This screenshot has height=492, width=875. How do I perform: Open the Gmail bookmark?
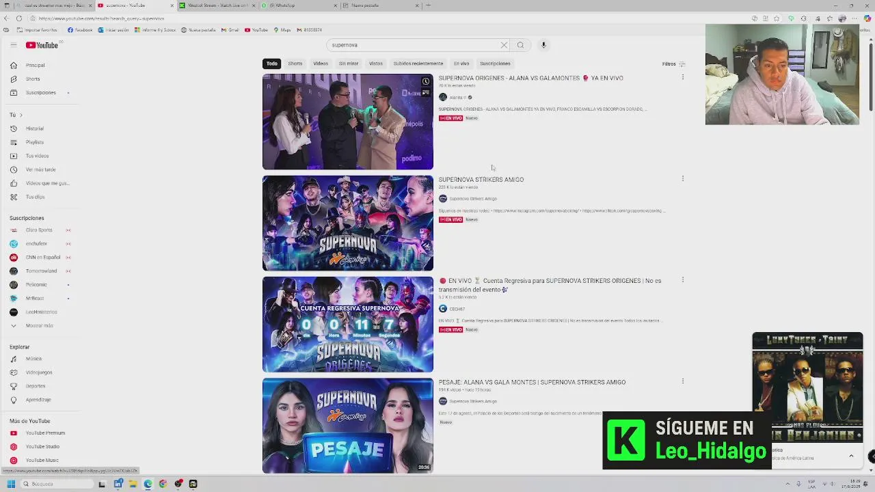point(230,30)
